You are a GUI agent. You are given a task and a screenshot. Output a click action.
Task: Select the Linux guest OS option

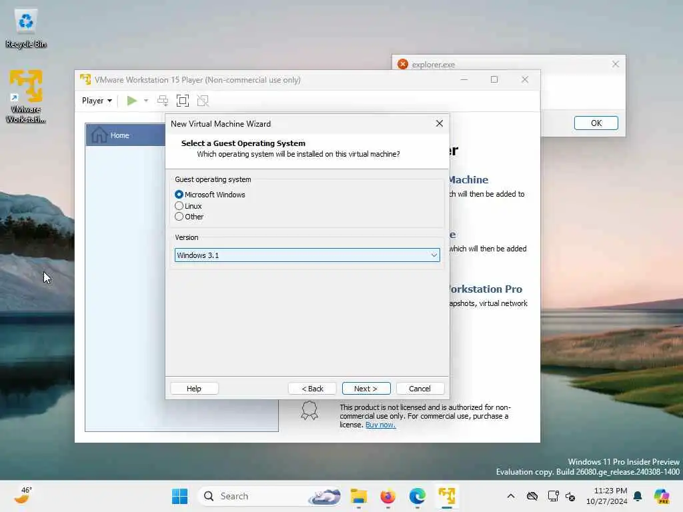179,205
